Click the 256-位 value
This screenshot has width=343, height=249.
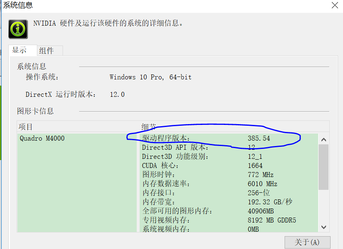[259, 193]
